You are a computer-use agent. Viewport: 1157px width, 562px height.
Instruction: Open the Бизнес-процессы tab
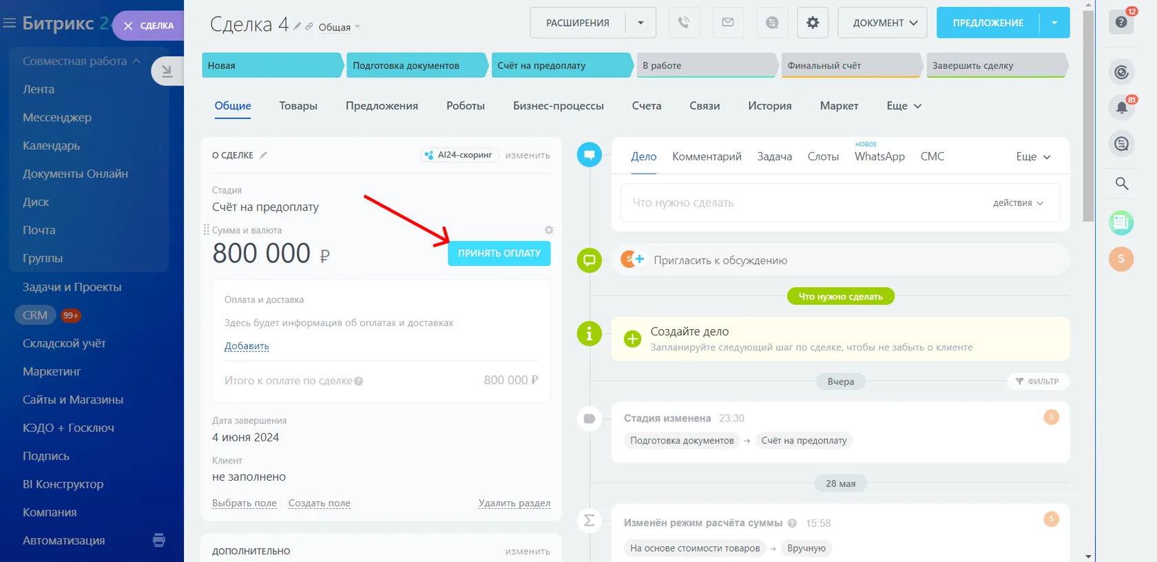tap(559, 106)
